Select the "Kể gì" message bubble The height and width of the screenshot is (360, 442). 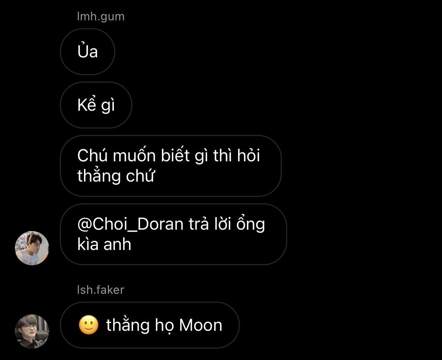96,105
